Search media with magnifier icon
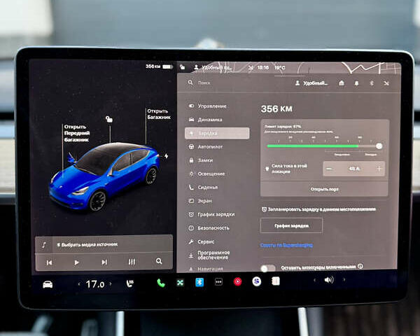Viewport: 420px width, 336px height. click(x=159, y=261)
